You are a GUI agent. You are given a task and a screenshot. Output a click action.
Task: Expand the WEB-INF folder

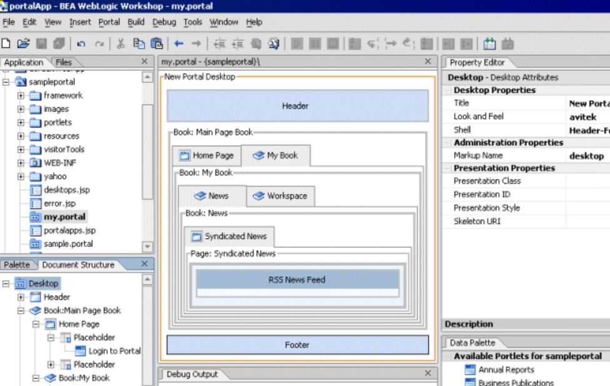point(21,163)
